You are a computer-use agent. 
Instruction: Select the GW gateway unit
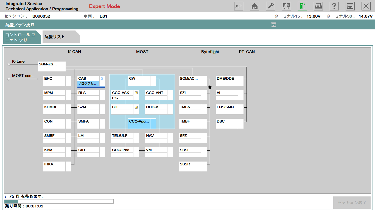142,81
